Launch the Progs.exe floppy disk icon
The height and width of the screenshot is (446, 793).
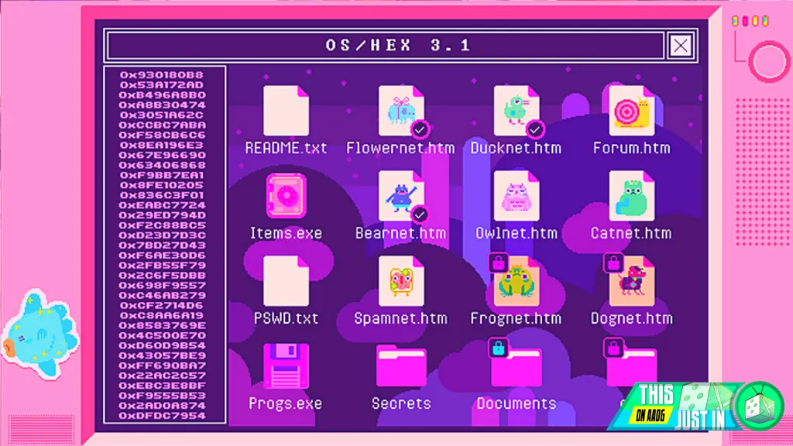point(286,366)
